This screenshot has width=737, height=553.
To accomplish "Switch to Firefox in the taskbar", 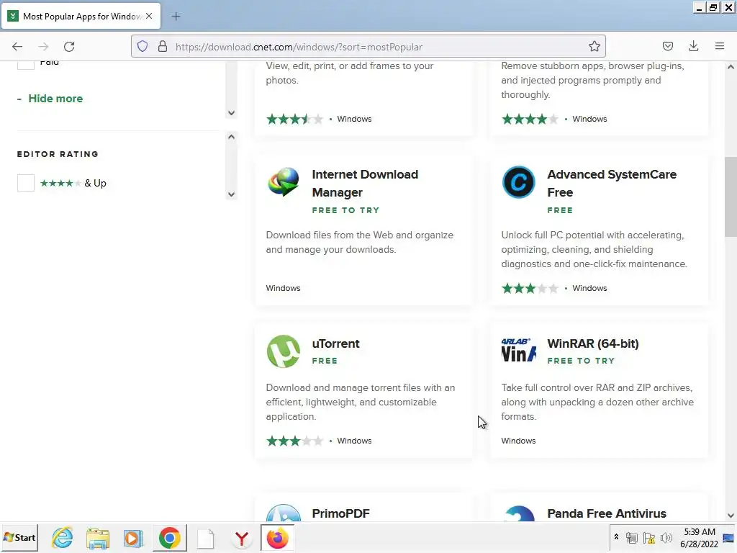I will (x=277, y=537).
